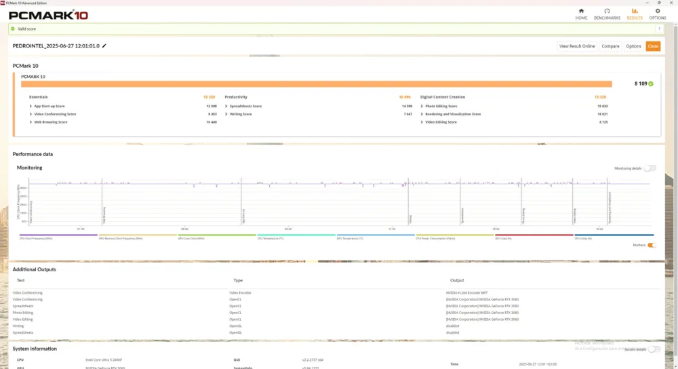Click the PCMark 10 overall score bar
678x369 pixels.
coord(317,84)
